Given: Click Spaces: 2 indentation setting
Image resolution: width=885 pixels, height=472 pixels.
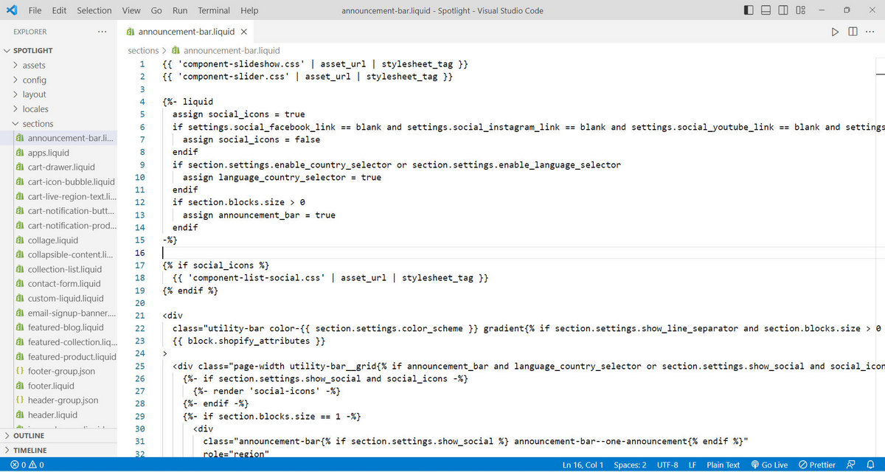Looking at the screenshot, I should pos(630,465).
